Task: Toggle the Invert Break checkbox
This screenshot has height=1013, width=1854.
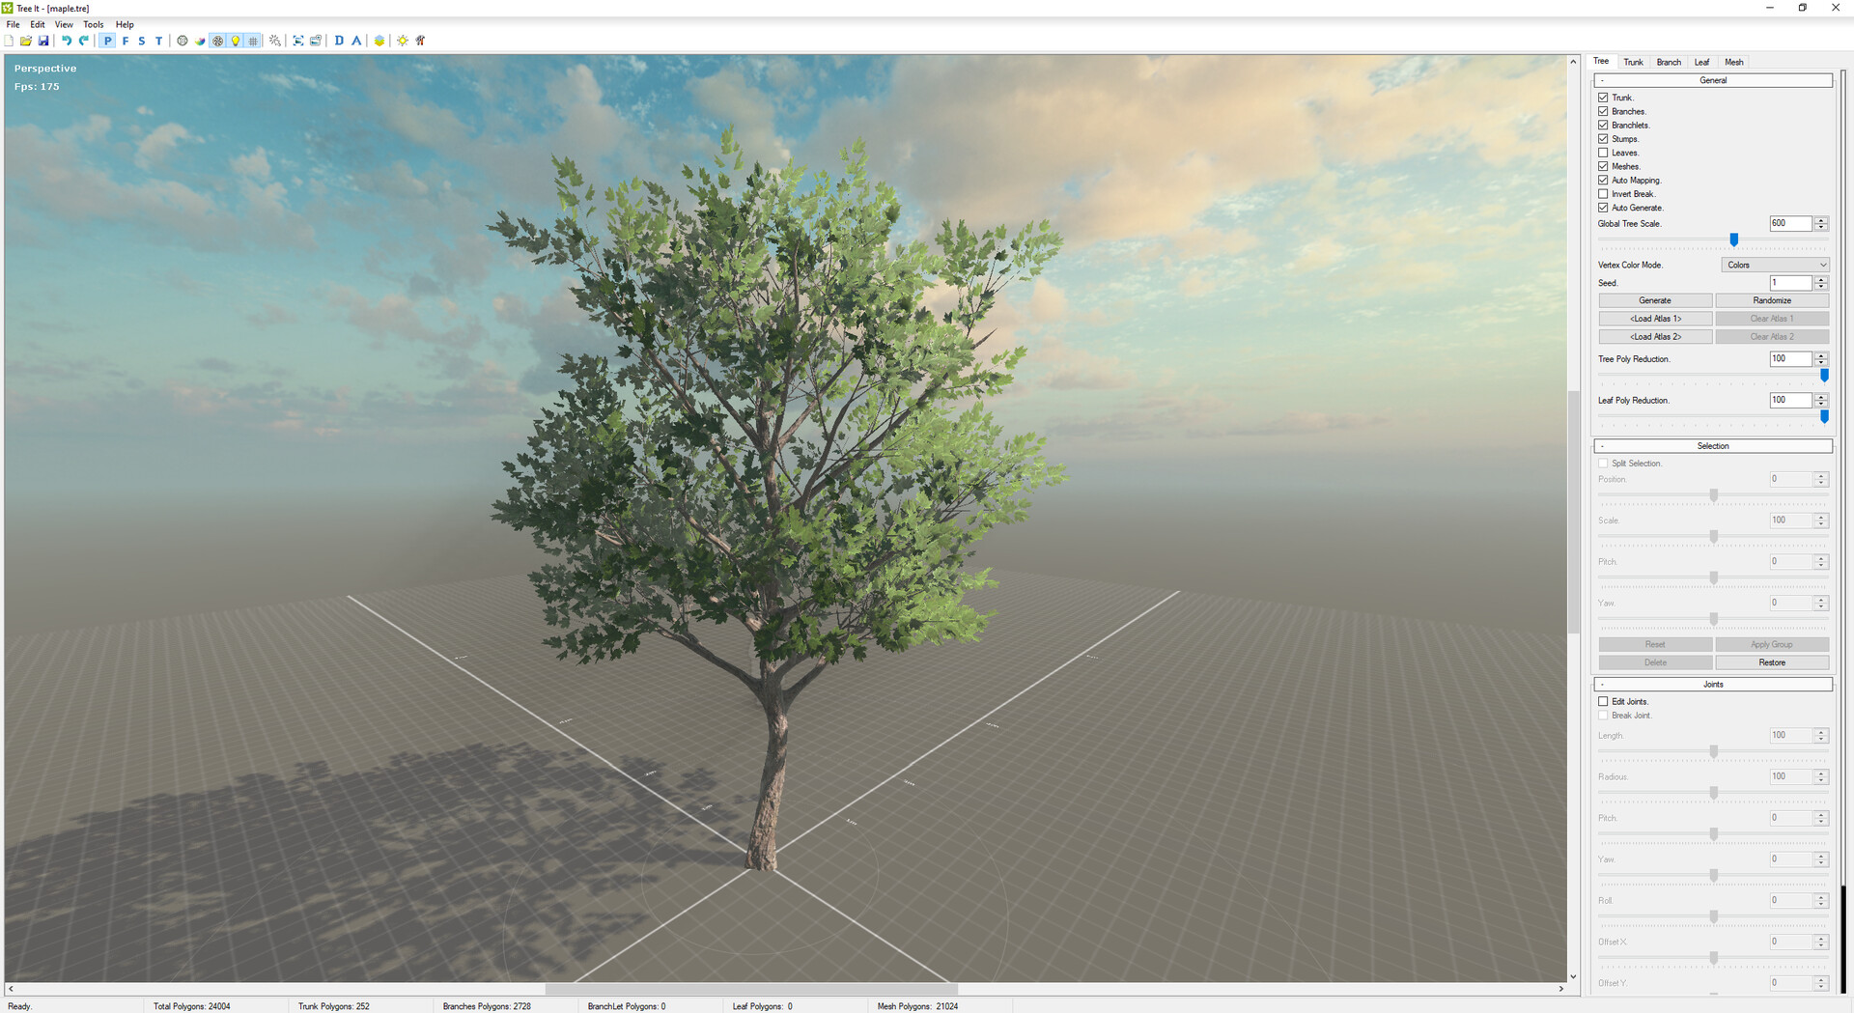Action: (1603, 194)
